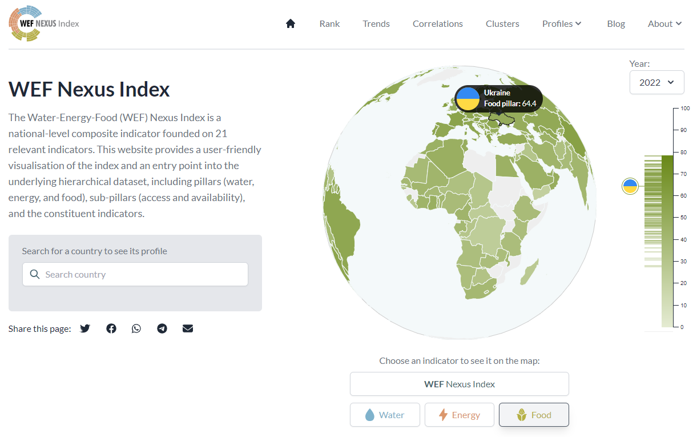Click the WEF Nexus Index indicator button

(460, 384)
